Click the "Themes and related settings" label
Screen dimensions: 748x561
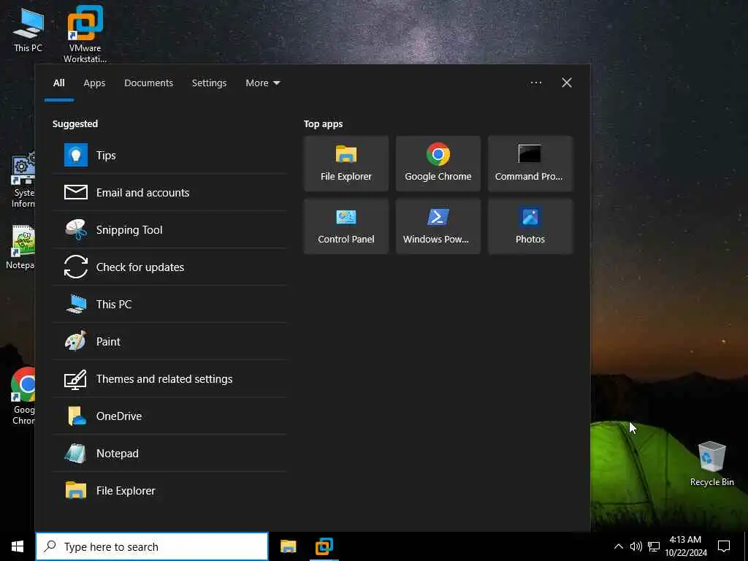[x=164, y=379]
